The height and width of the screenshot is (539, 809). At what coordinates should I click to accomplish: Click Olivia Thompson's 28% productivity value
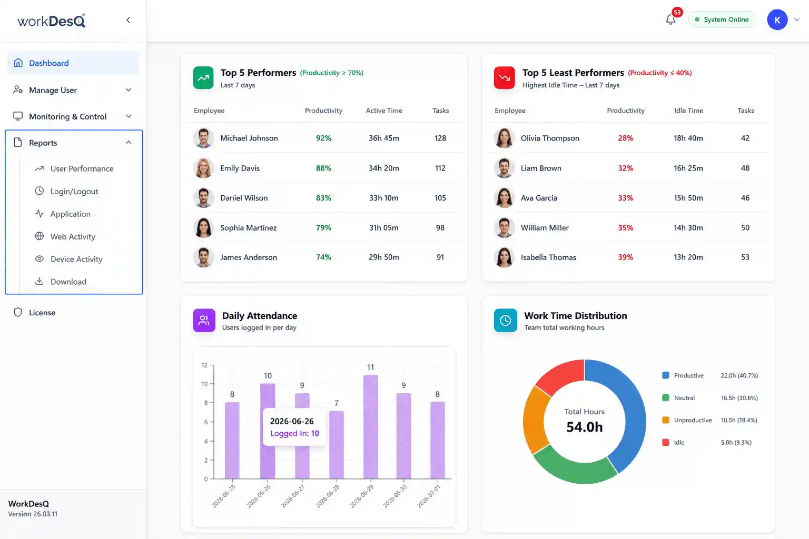pos(625,138)
